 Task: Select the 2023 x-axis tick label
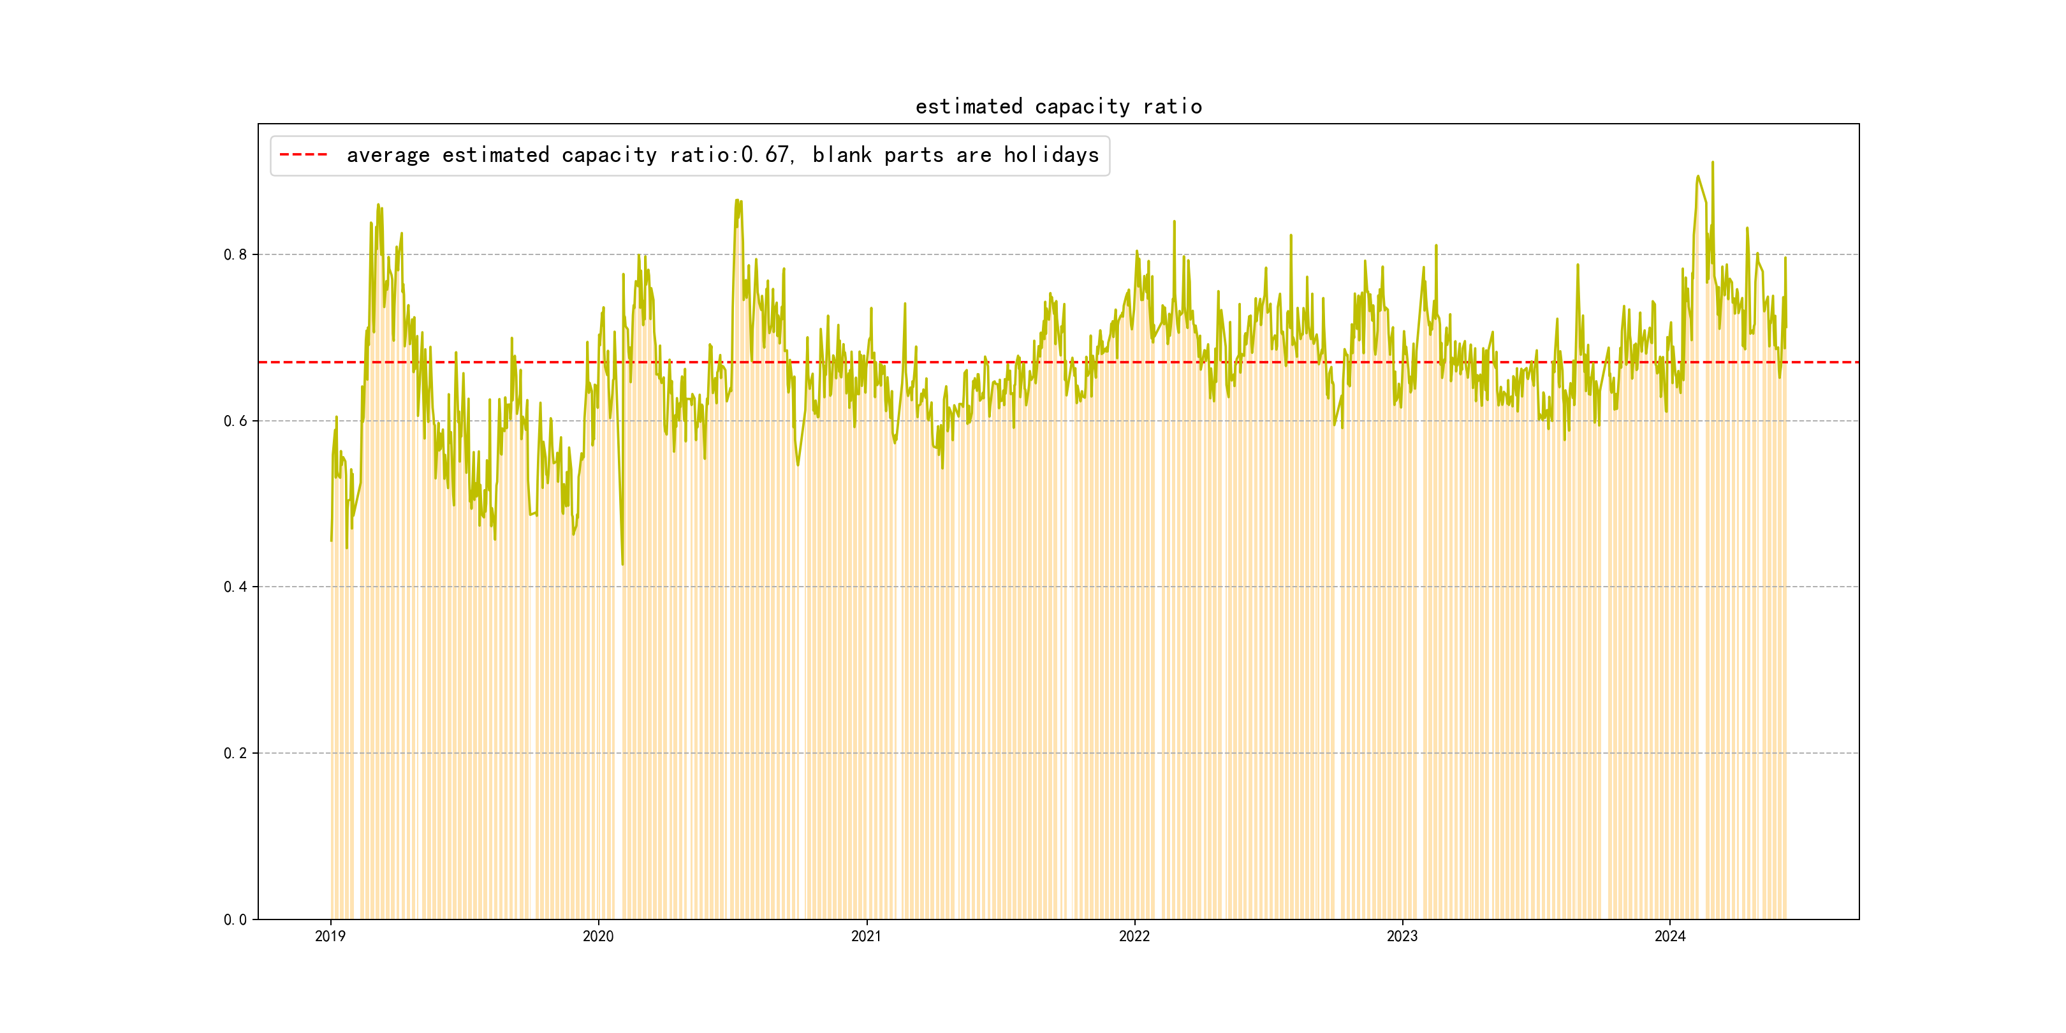(1402, 936)
